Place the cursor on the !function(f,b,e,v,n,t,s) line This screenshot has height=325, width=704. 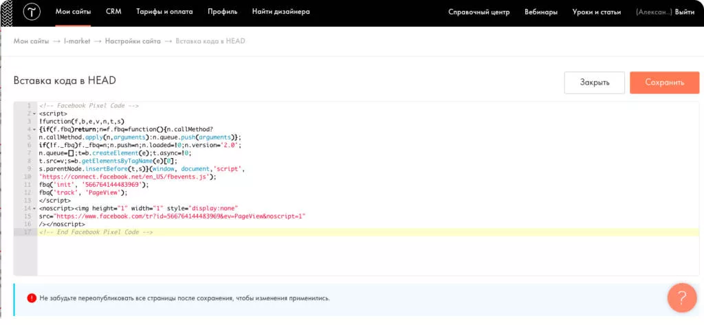[x=81, y=122]
